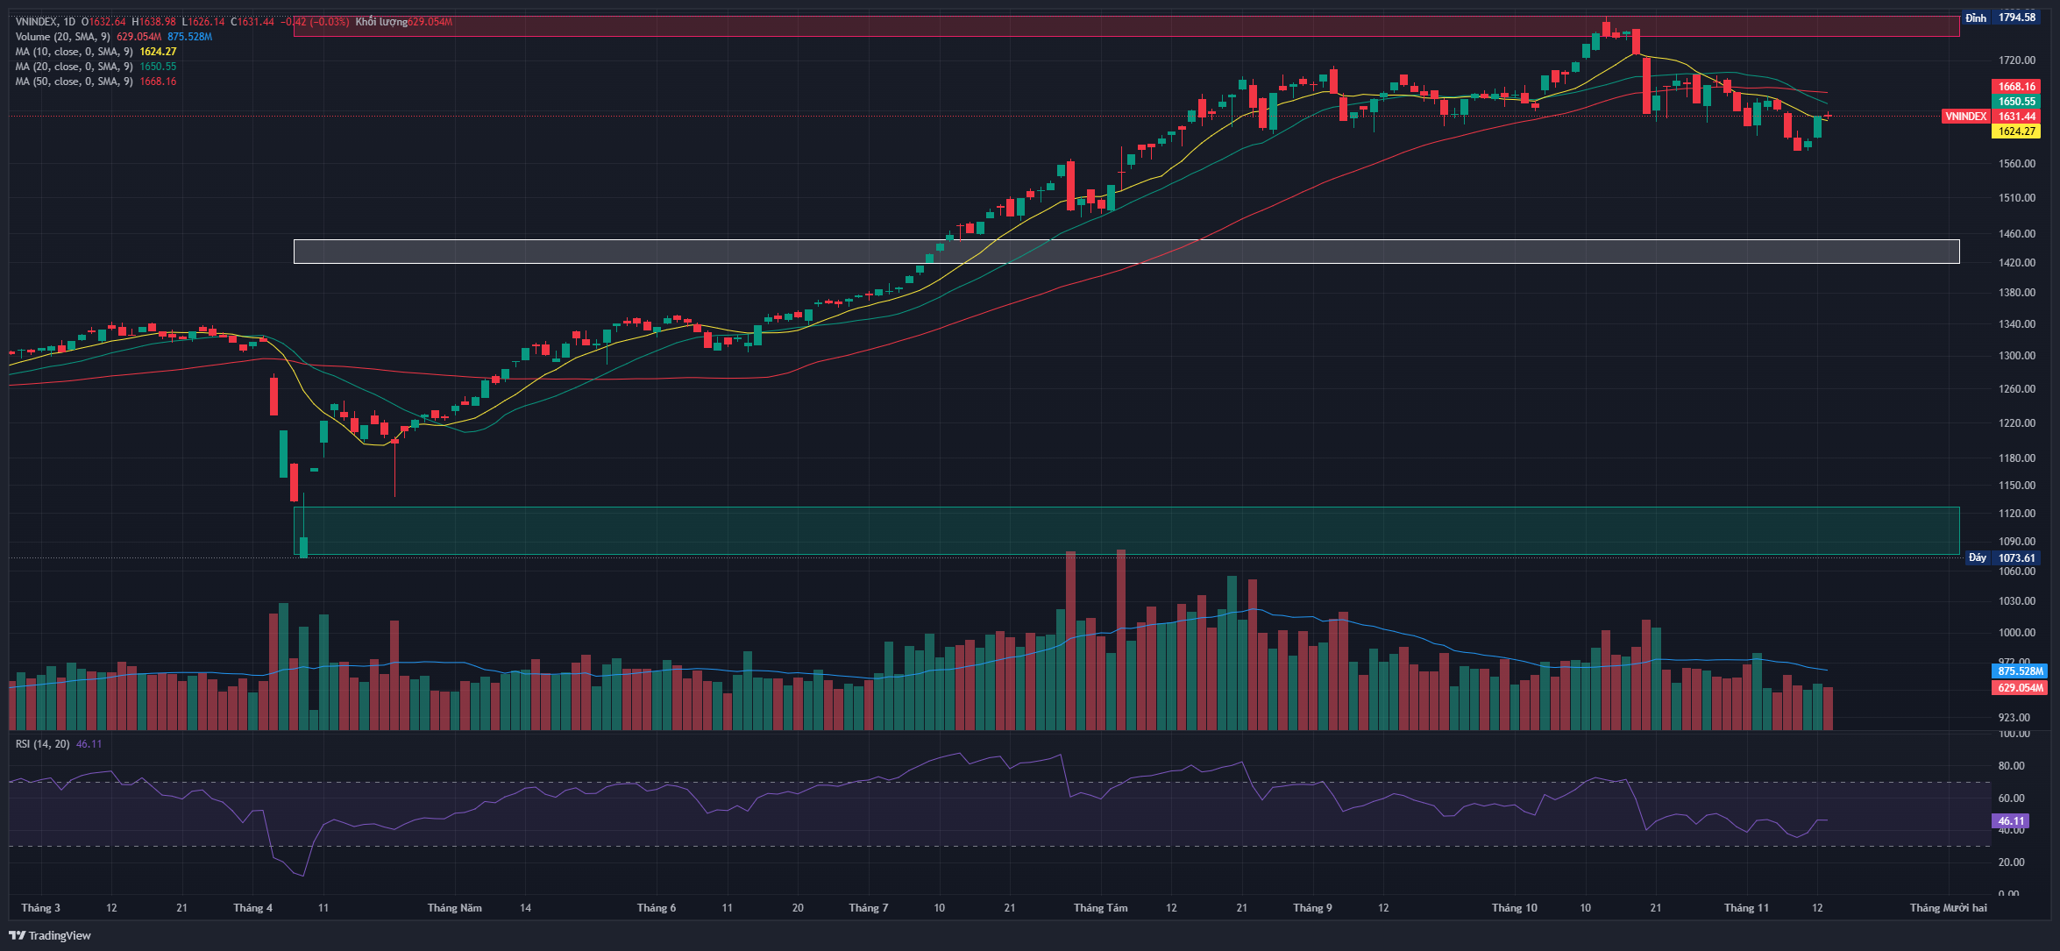Click the purple 46.11 RSI tag
2060x951 pixels.
pos(2011,821)
